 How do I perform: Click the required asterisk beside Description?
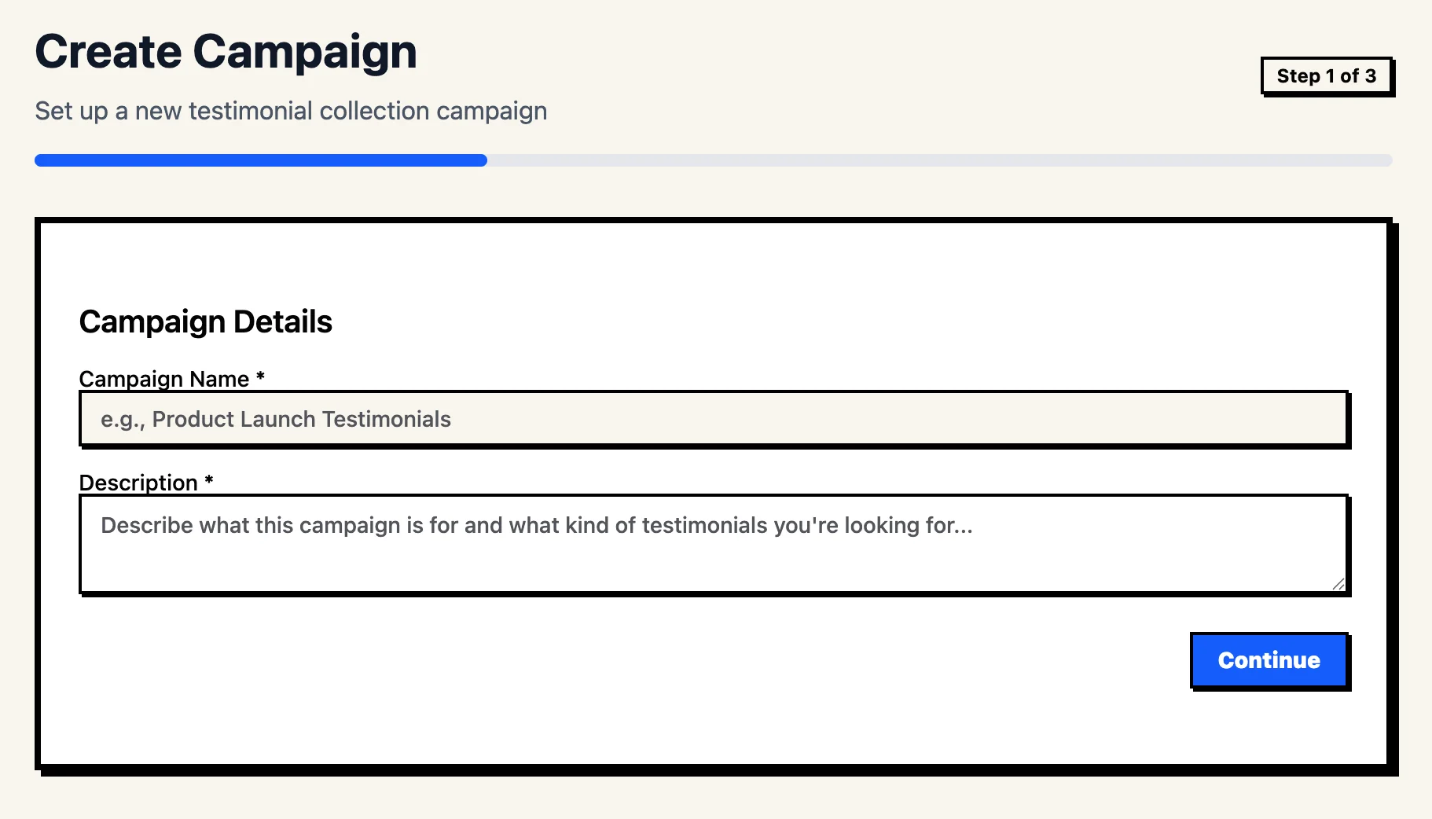tap(209, 481)
